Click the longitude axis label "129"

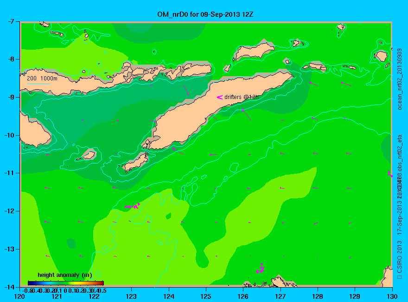pyautogui.click(x=355, y=296)
